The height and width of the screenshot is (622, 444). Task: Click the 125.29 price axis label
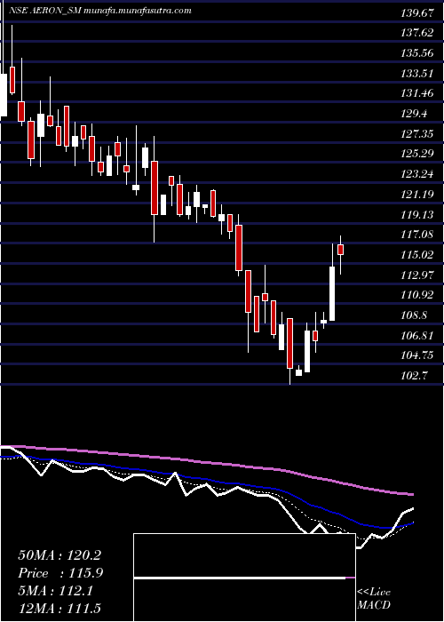pos(417,154)
